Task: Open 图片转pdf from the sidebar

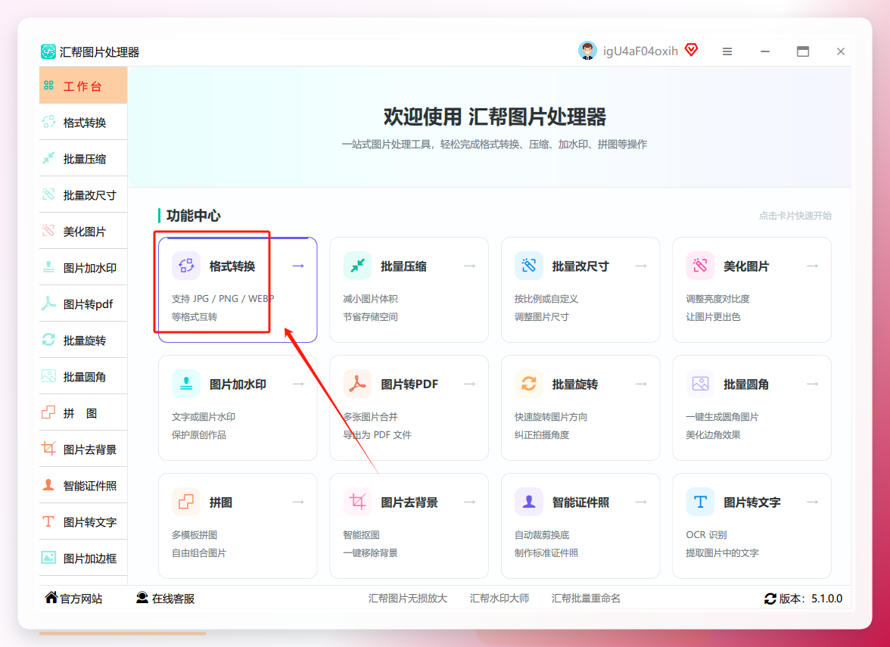Action: (83, 303)
